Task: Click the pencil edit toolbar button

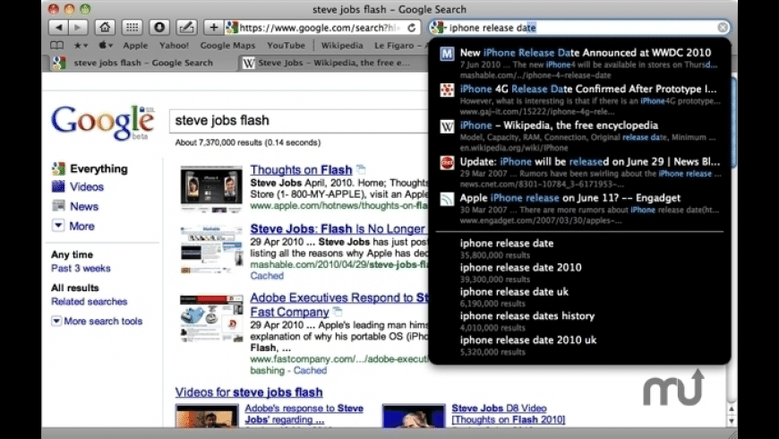Action: click(x=186, y=28)
